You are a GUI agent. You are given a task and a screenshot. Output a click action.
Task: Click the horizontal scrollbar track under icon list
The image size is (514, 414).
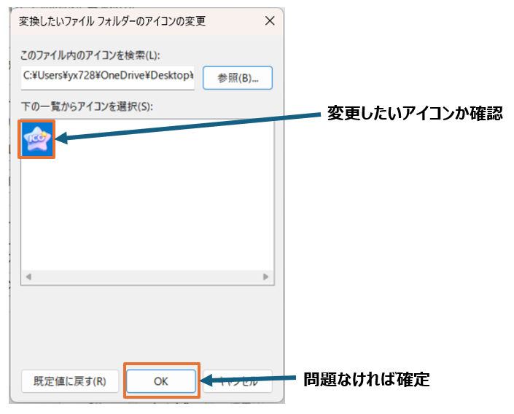point(146,277)
